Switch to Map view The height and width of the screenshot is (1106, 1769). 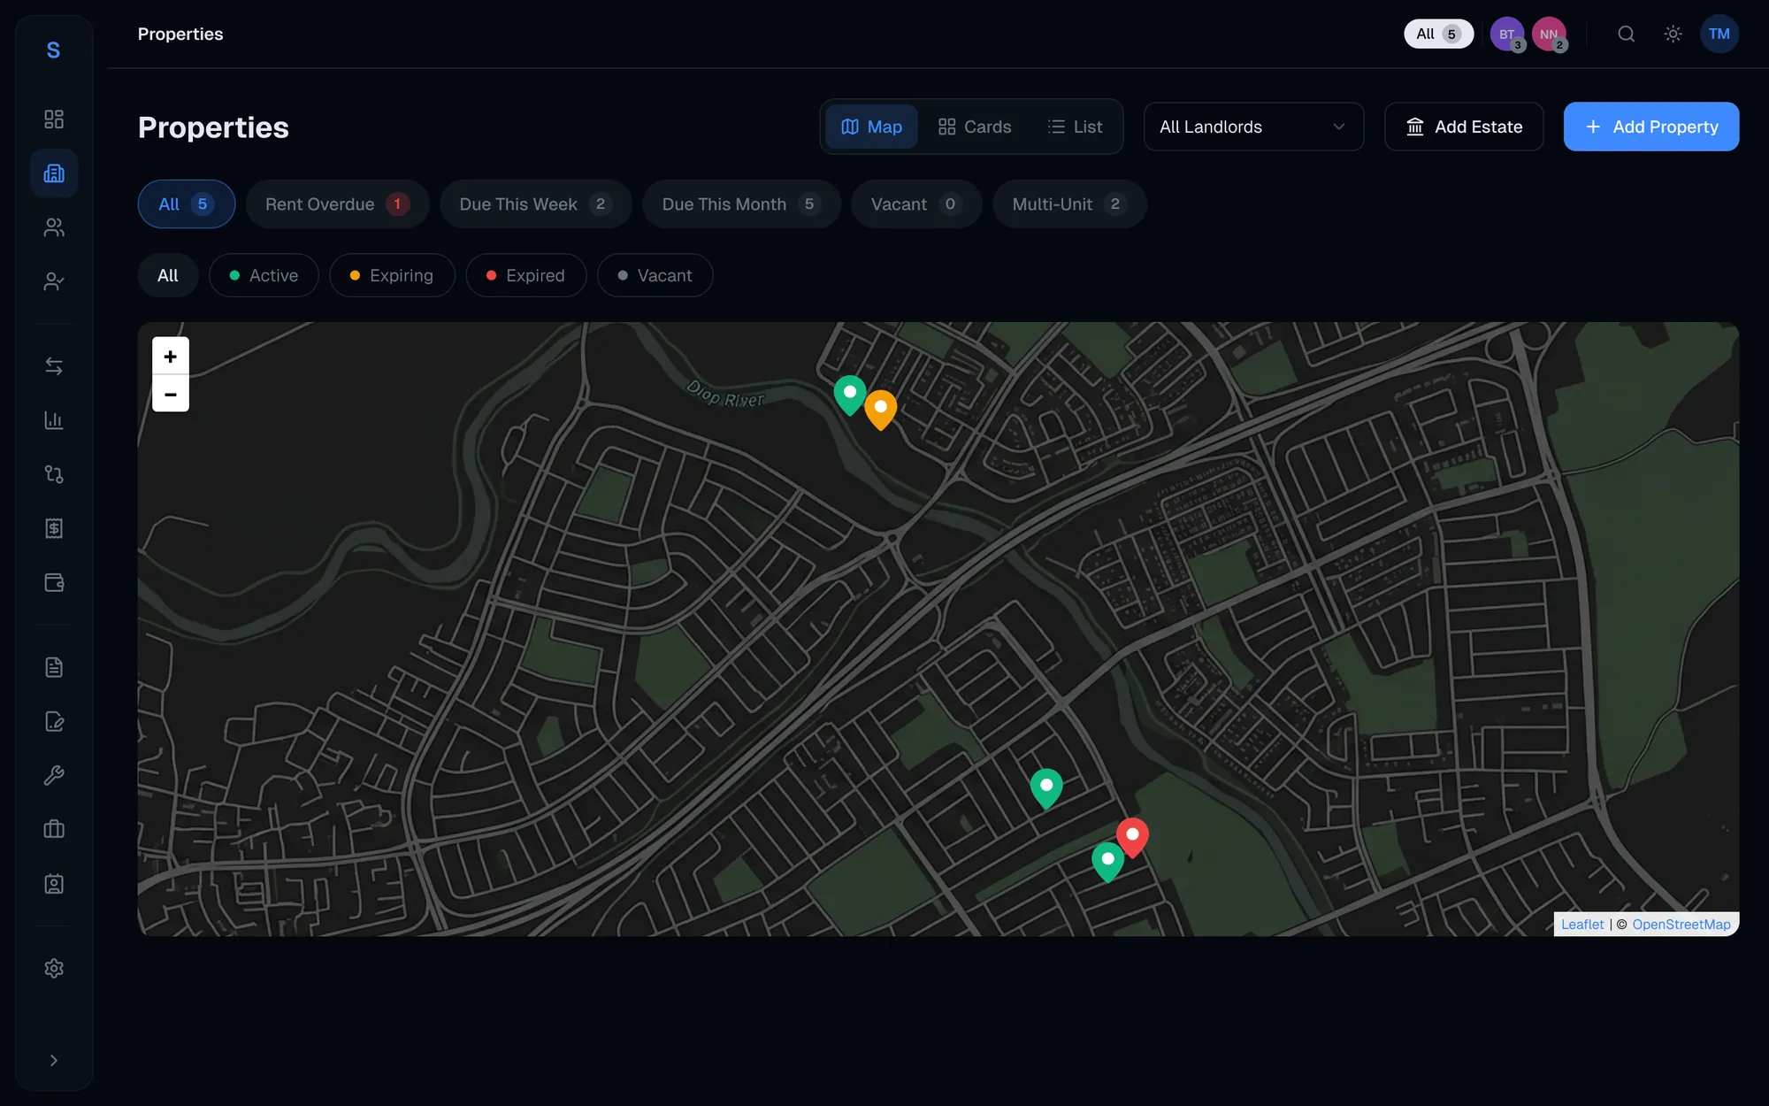(871, 127)
